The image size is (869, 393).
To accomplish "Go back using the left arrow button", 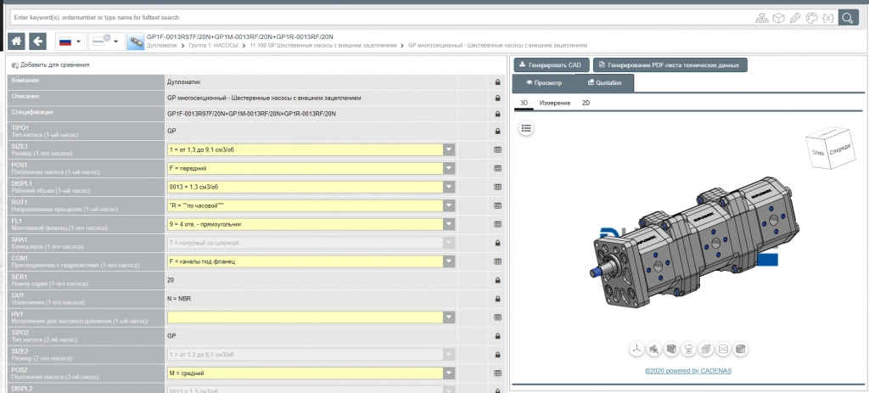I will tap(37, 41).
